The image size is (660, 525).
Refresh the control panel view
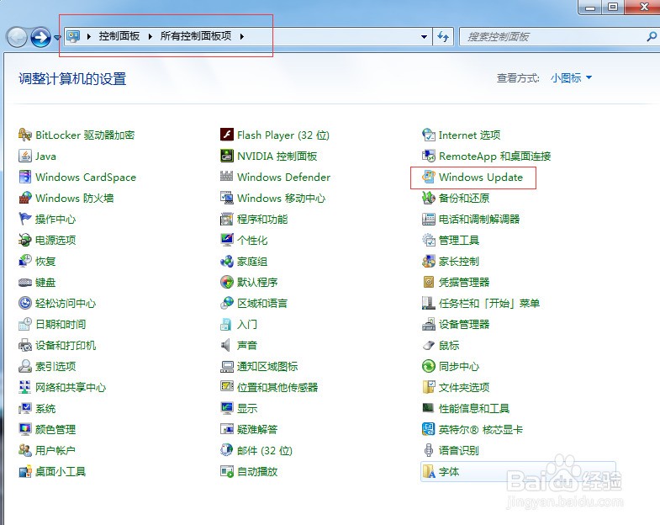(x=443, y=37)
